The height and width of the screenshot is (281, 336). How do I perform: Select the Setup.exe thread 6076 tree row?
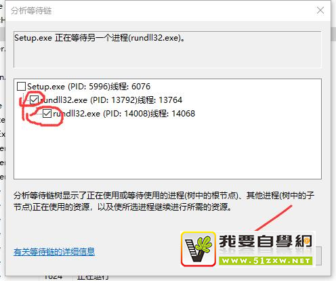(x=89, y=87)
